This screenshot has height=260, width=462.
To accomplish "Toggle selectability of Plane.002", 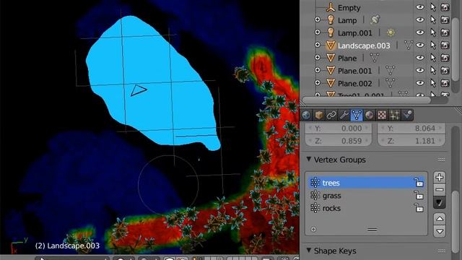I will click(433, 83).
